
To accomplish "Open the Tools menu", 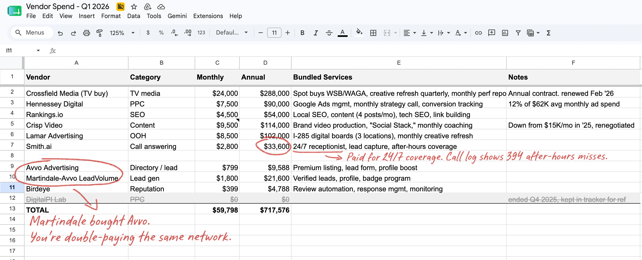I will (x=154, y=16).
